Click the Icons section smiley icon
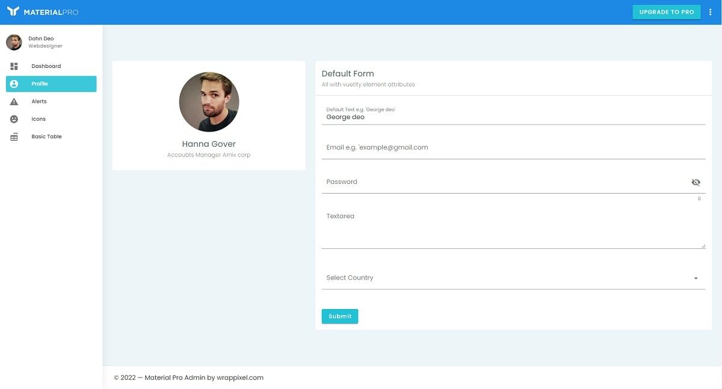722x389 pixels. pyautogui.click(x=14, y=118)
